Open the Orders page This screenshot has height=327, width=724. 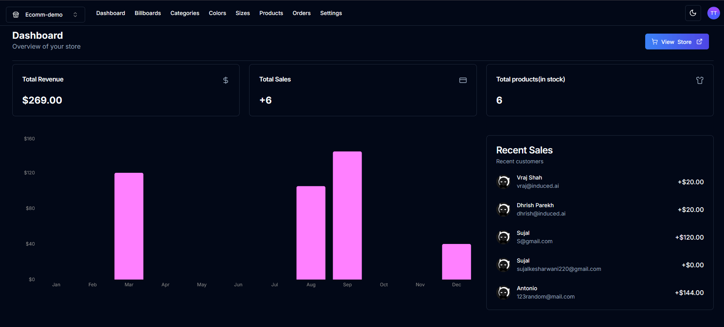pos(301,13)
